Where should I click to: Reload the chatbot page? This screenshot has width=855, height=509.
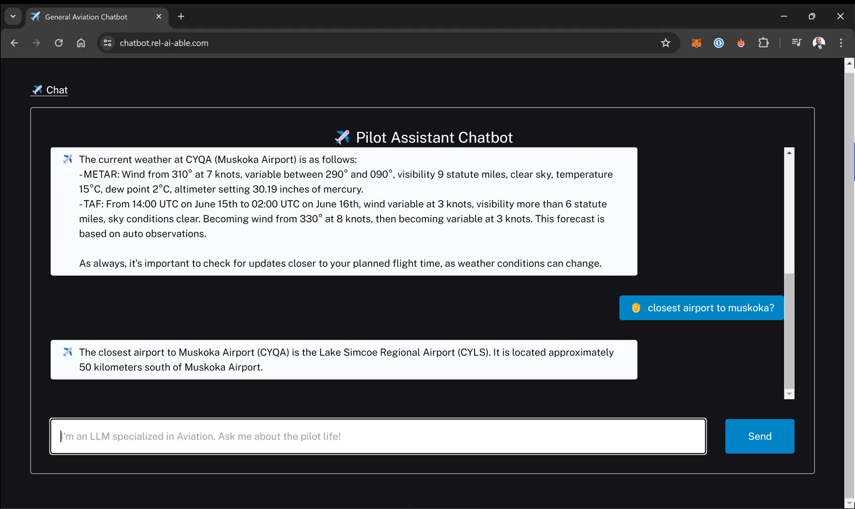pos(59,43)
